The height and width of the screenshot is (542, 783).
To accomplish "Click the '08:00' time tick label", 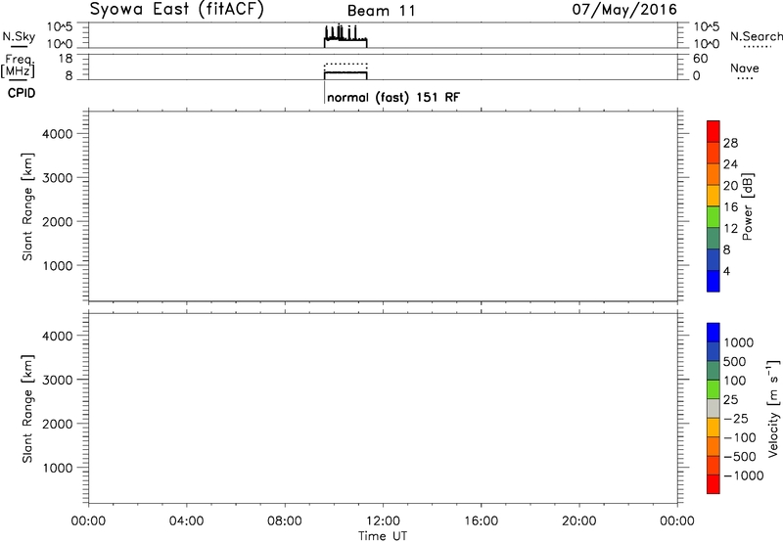I will pyautogui.click(x=285, y=521).
